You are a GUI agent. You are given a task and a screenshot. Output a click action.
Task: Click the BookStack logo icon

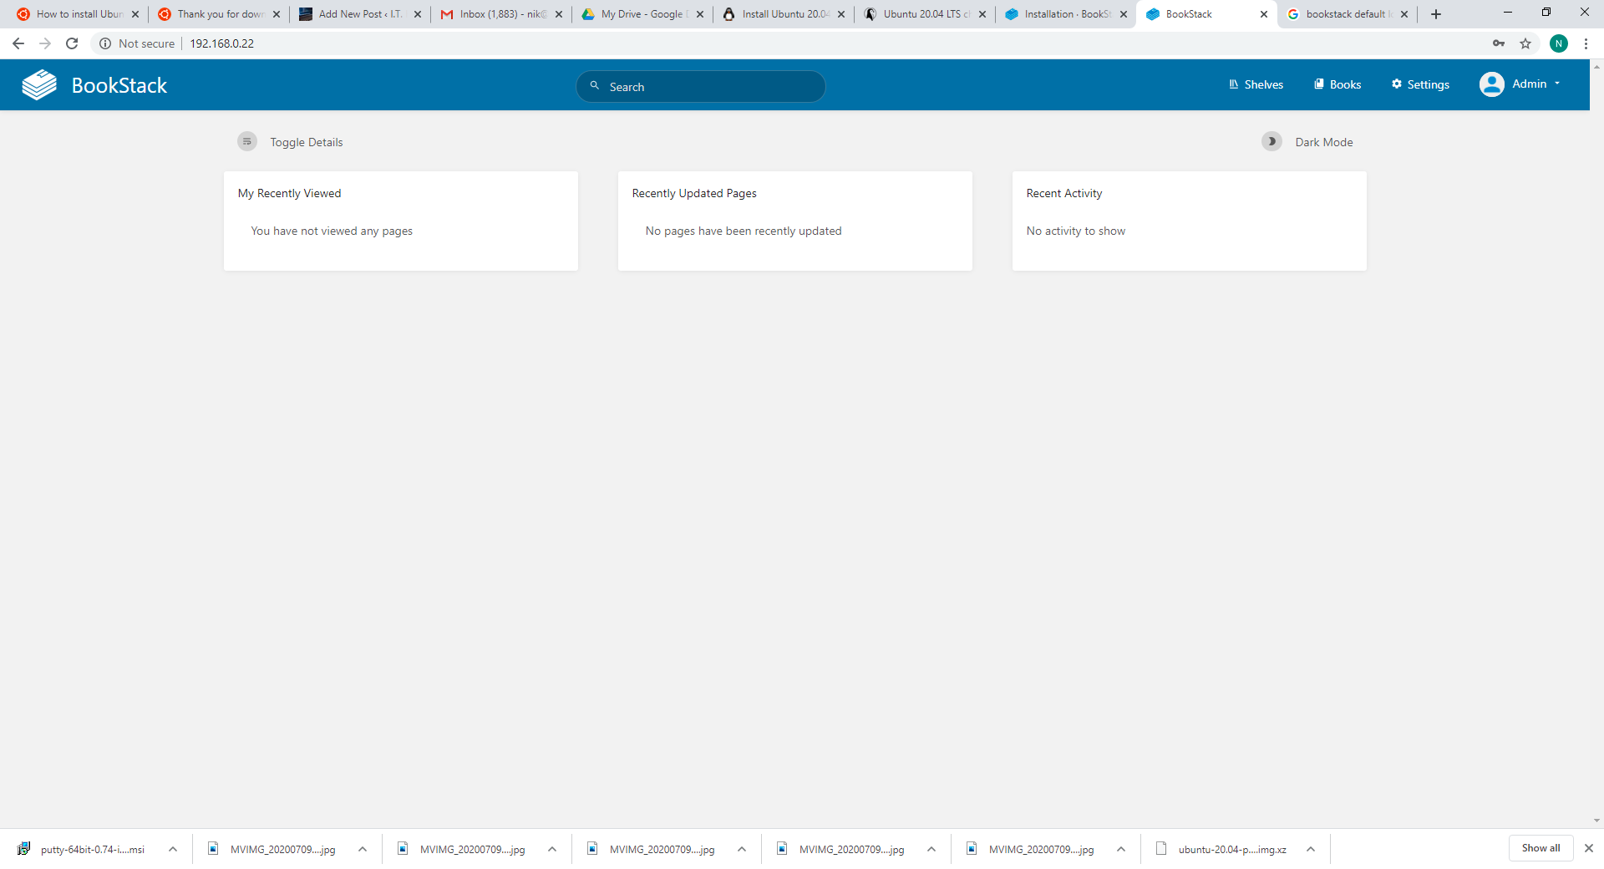click(x=39, y=85)
